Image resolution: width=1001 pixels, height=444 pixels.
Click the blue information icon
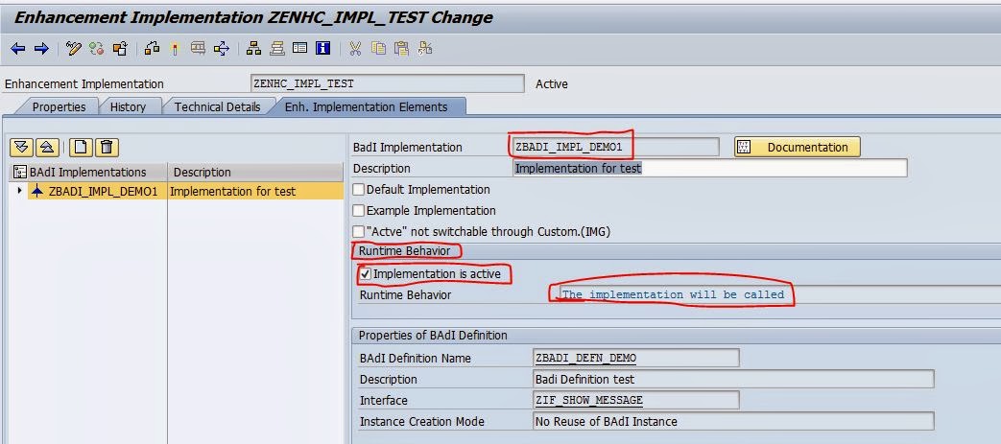(x=322, y=48)
